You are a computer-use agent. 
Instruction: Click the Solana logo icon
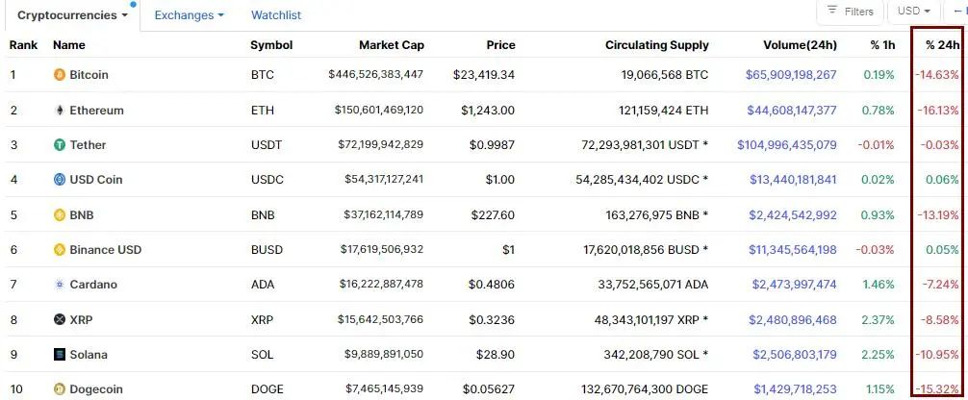tap(60, 355)
